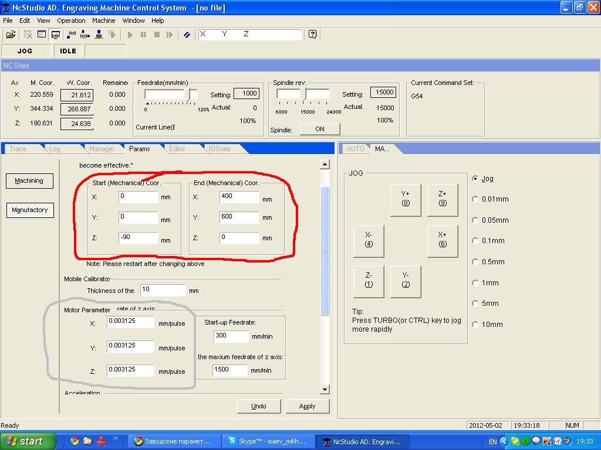Select the 10mm step radio button

pyautogui.click(x=475, y=325)
